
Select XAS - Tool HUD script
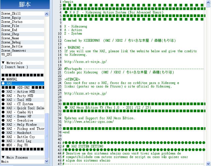click(x=22, y=100)
